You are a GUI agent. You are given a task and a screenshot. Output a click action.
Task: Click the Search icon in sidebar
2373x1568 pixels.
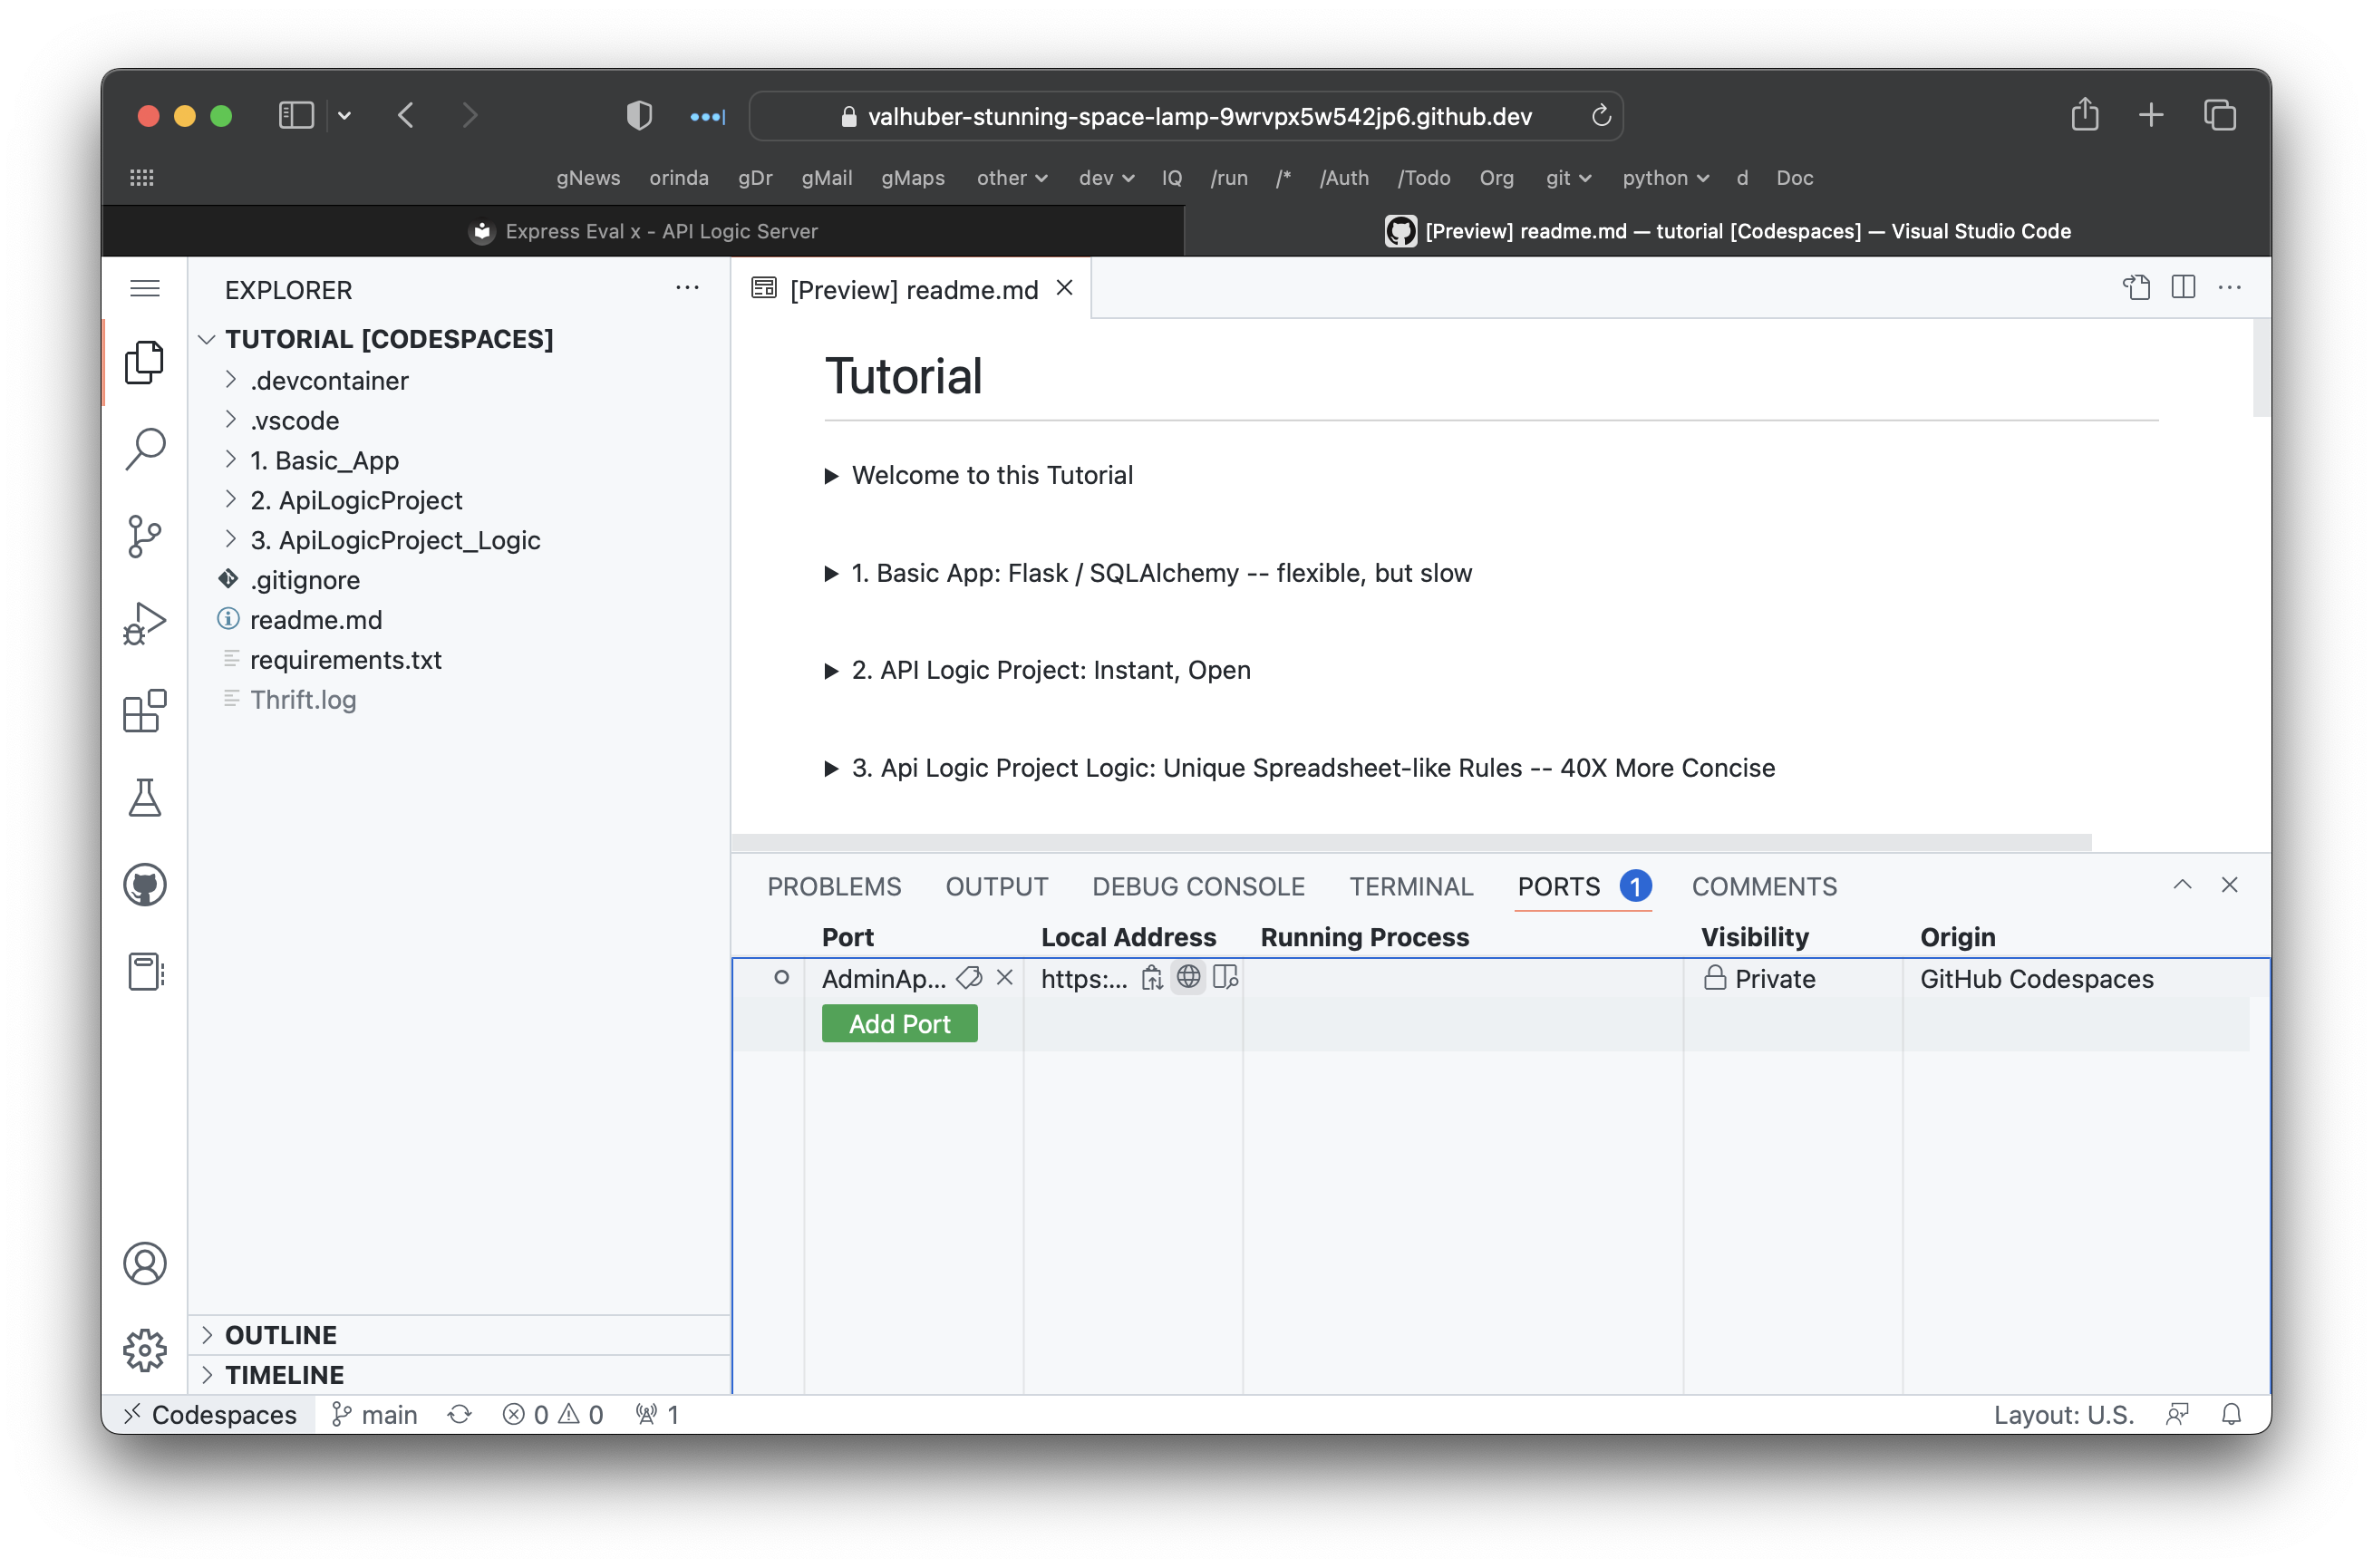pos(147,446)
